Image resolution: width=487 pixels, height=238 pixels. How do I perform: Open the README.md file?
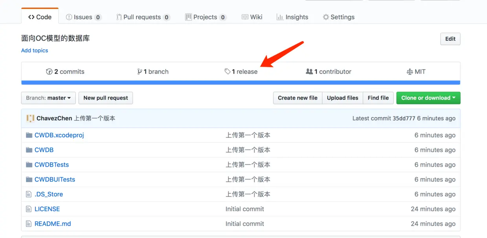(x=53, y=224)
